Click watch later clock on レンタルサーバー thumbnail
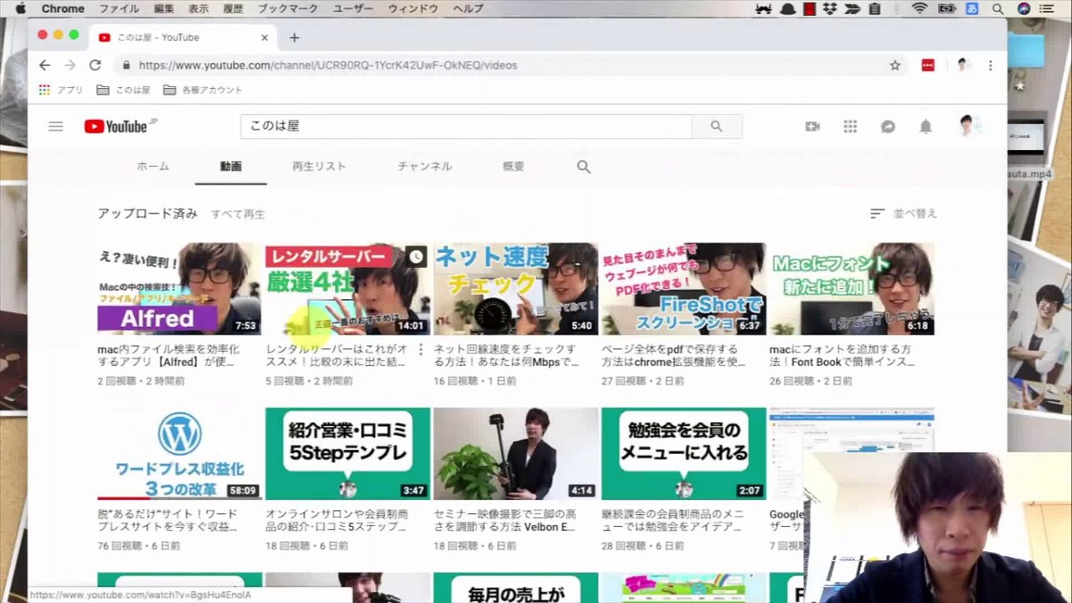Viewport: 1072px width, 603px height. pos(416,257)
